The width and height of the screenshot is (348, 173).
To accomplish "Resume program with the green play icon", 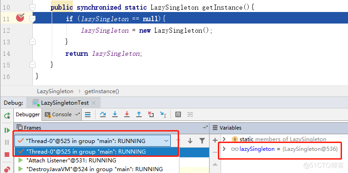I will 7,130.
